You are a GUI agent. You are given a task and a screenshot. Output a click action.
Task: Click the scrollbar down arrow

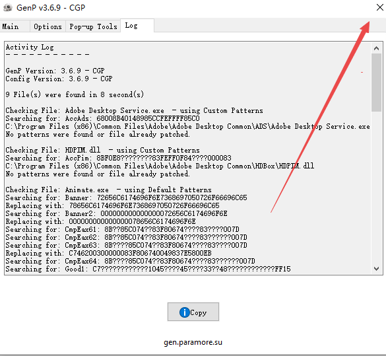[376, 269]
